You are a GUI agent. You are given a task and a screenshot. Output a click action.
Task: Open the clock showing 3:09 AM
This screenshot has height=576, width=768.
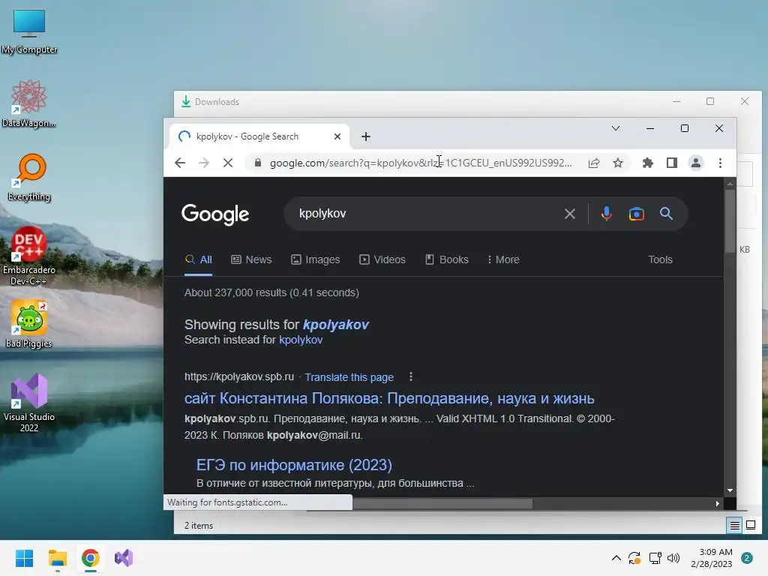pyautogui.click(x=712, y=558)
